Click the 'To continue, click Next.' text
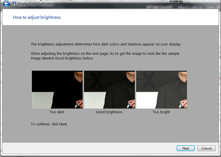This screenshot has height=157, width=221. 49,124
